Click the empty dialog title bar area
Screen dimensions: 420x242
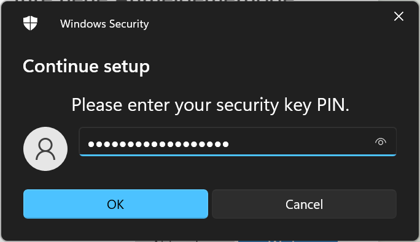[x=268, y=23]
